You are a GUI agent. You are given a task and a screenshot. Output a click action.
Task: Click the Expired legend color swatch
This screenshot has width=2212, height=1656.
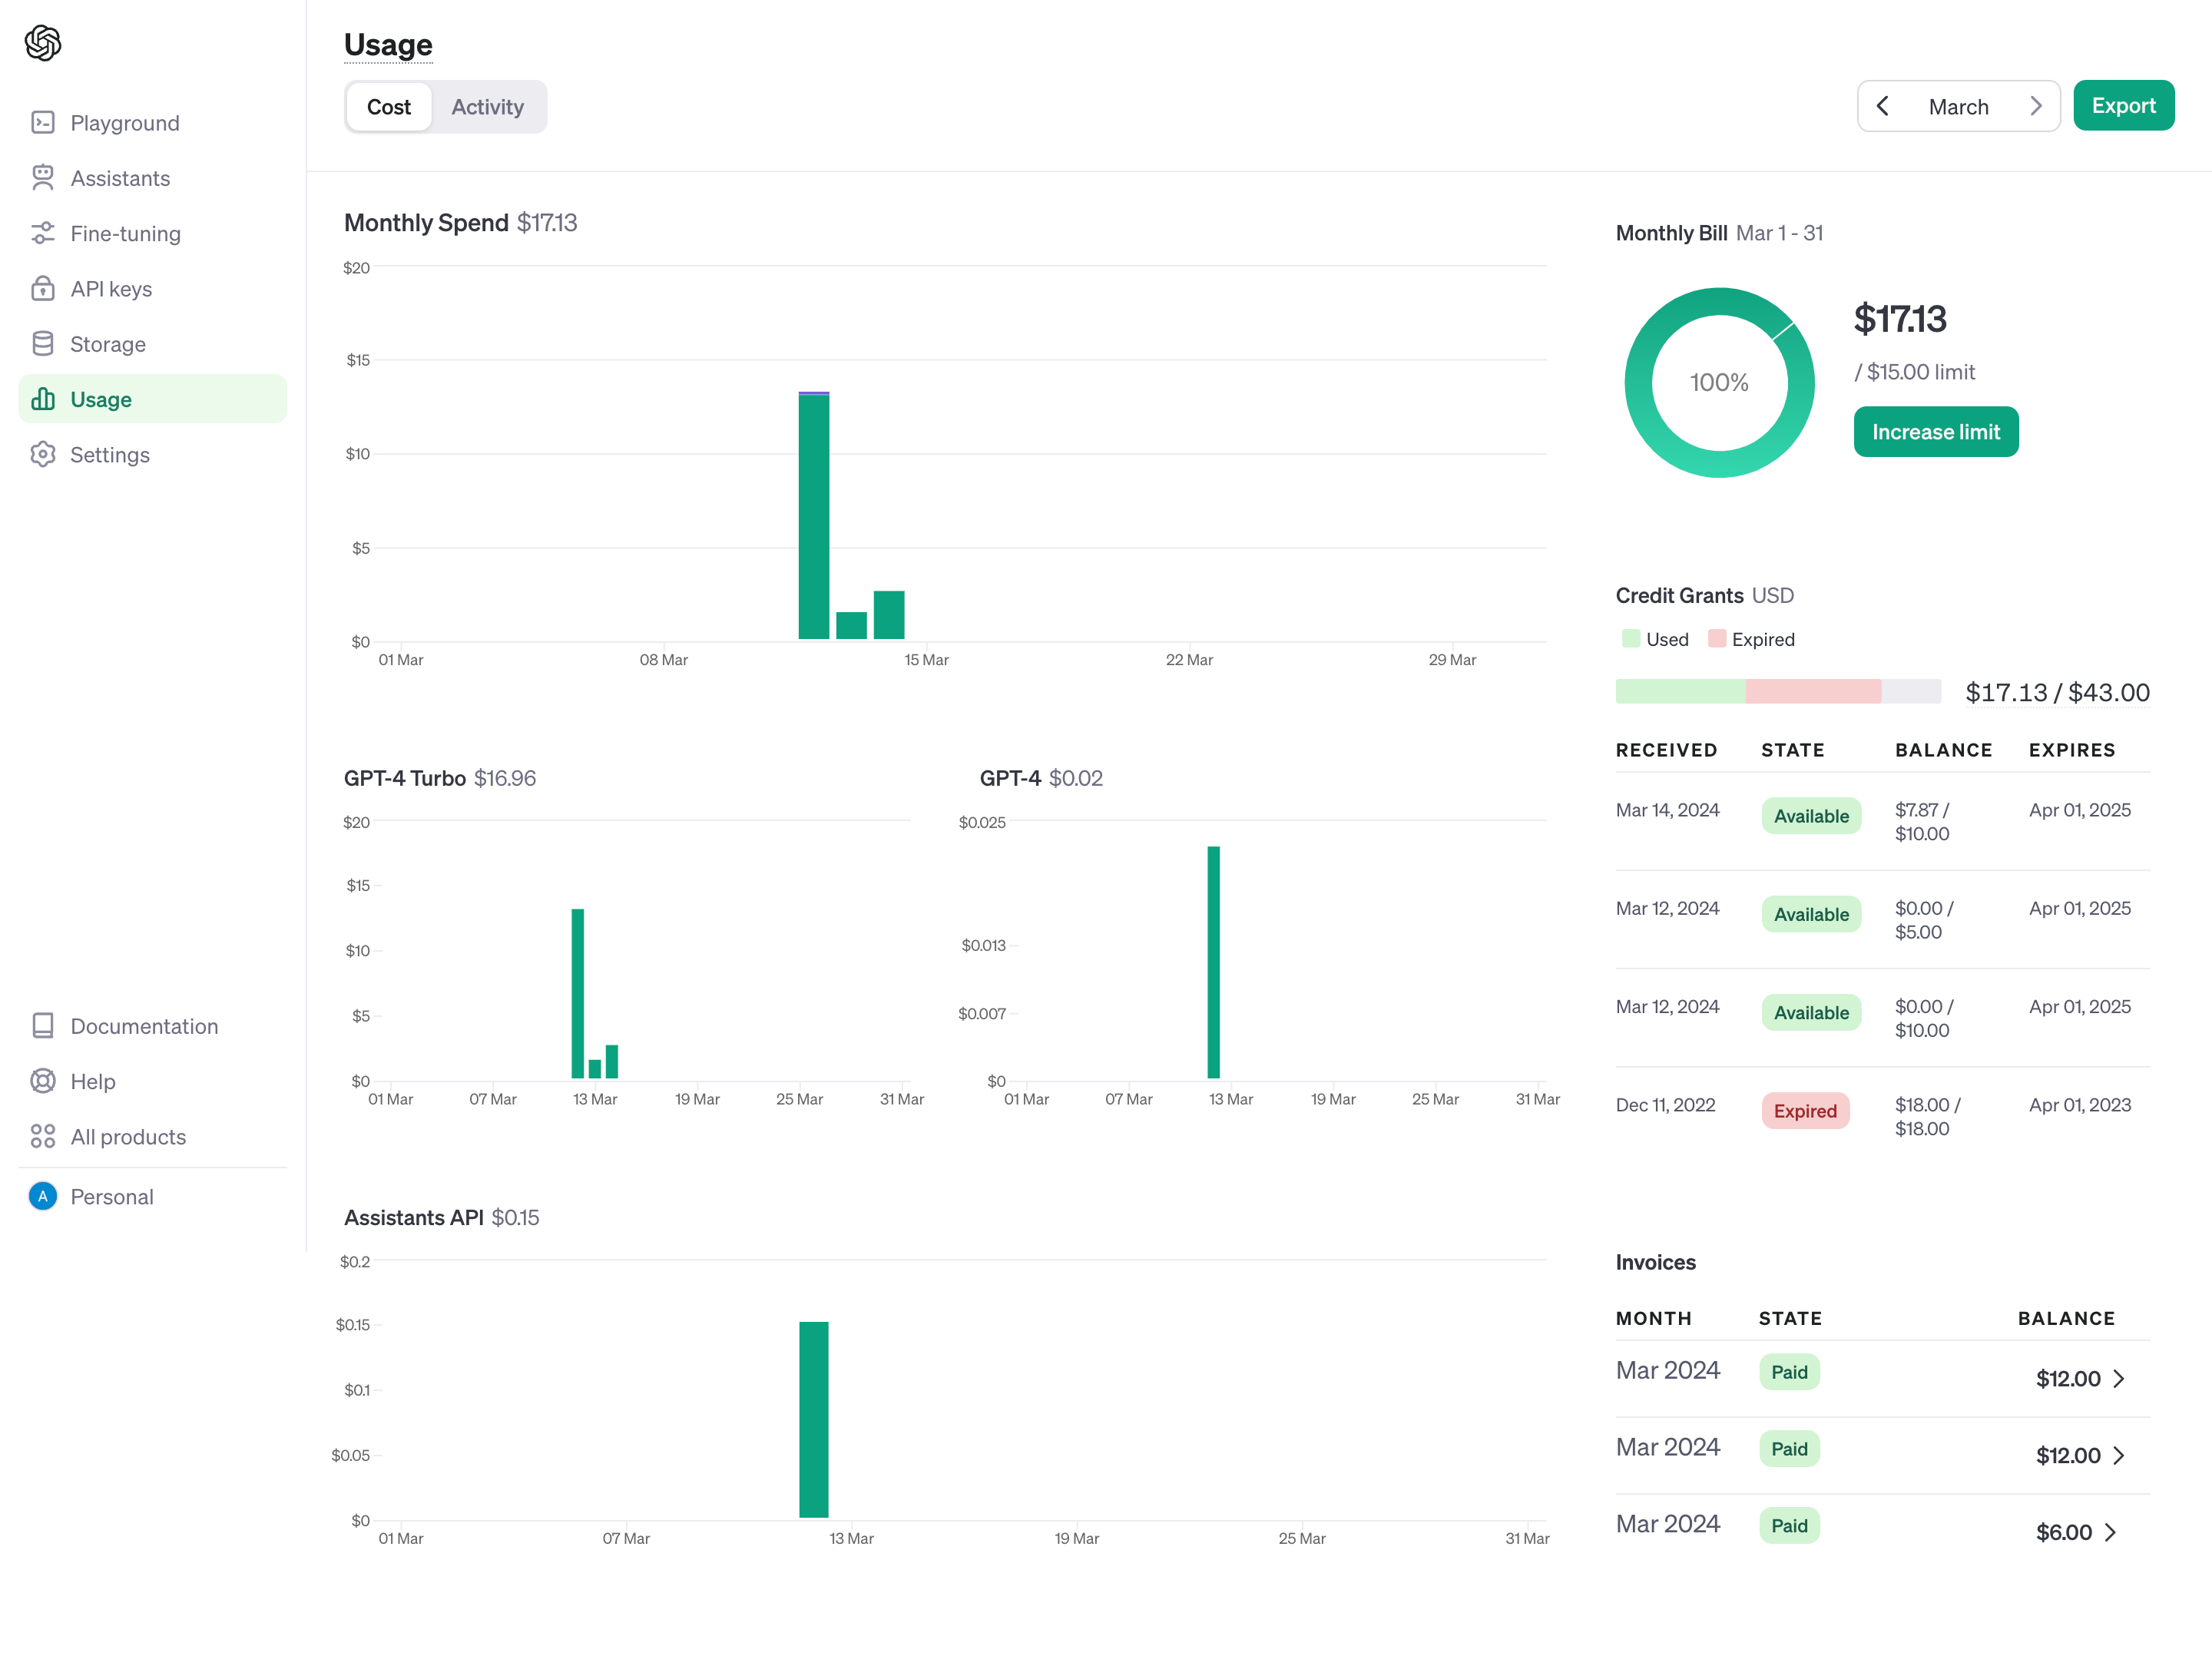1716,639
